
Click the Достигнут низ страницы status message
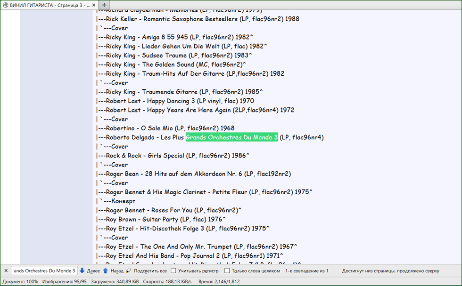click(390, 271)
